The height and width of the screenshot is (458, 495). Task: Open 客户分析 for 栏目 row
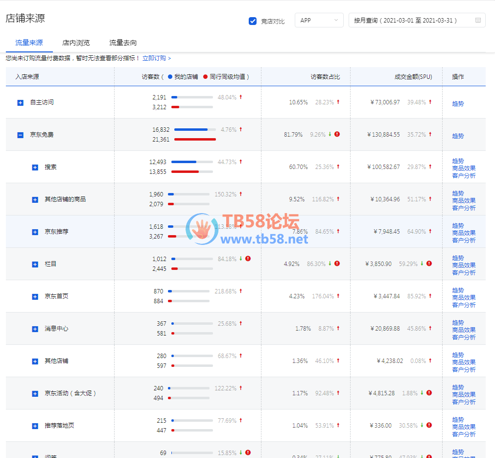coord(464,272)
